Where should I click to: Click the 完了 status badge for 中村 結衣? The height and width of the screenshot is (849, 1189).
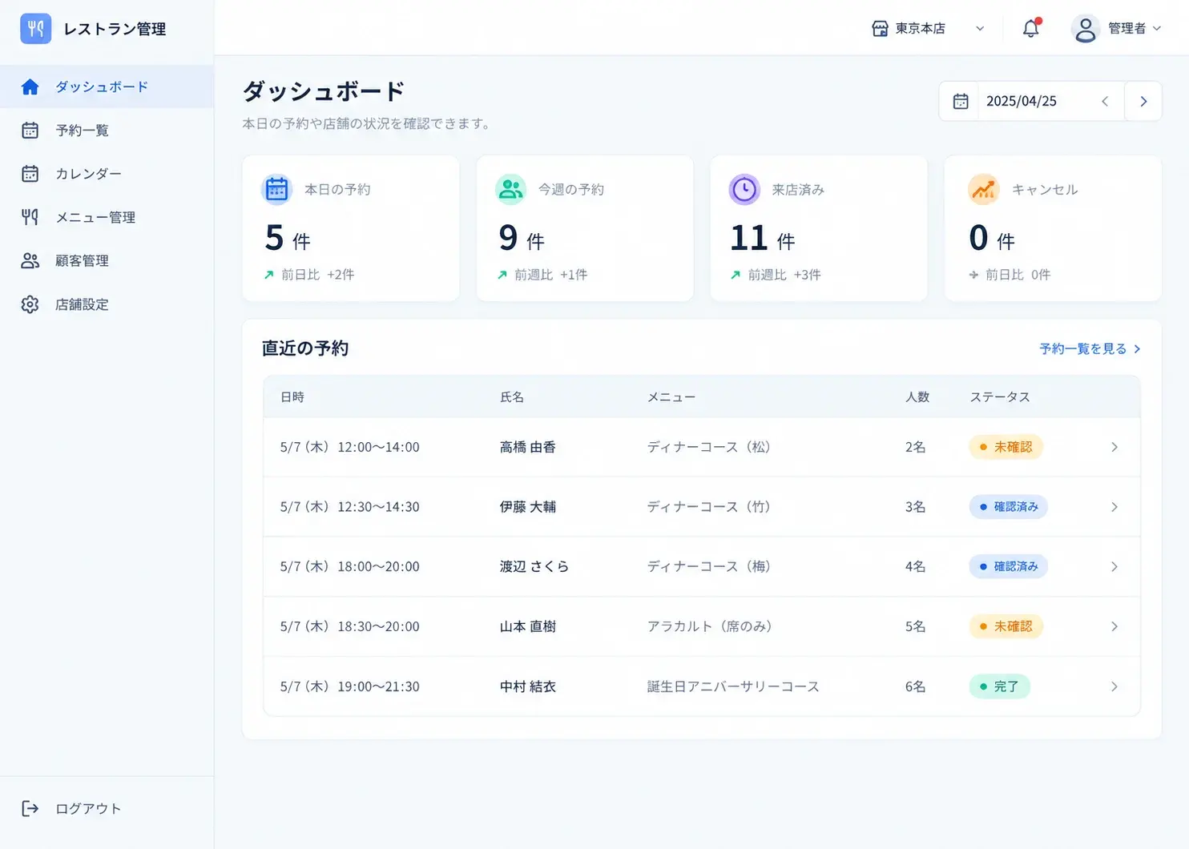pyautogui.click(x=999, y=686)
